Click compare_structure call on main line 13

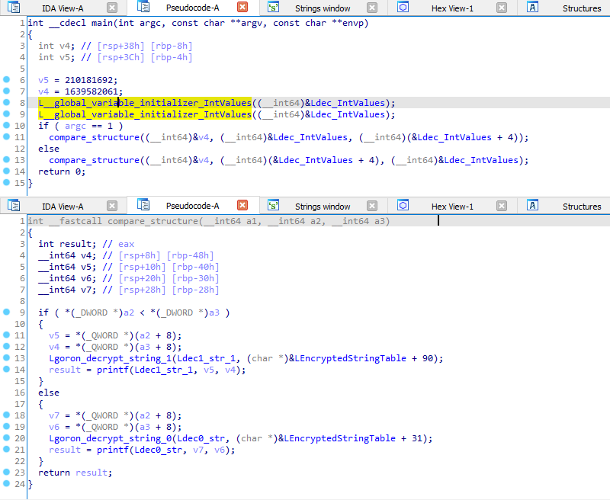point(94,160)
